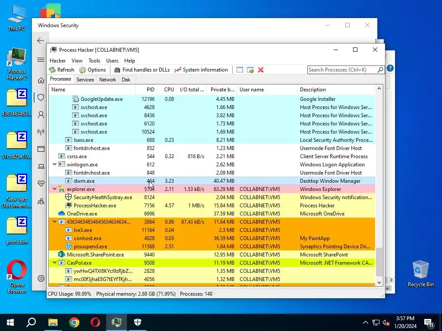Sort by the I/O total column header
The image size is (442, 331).
192,90
